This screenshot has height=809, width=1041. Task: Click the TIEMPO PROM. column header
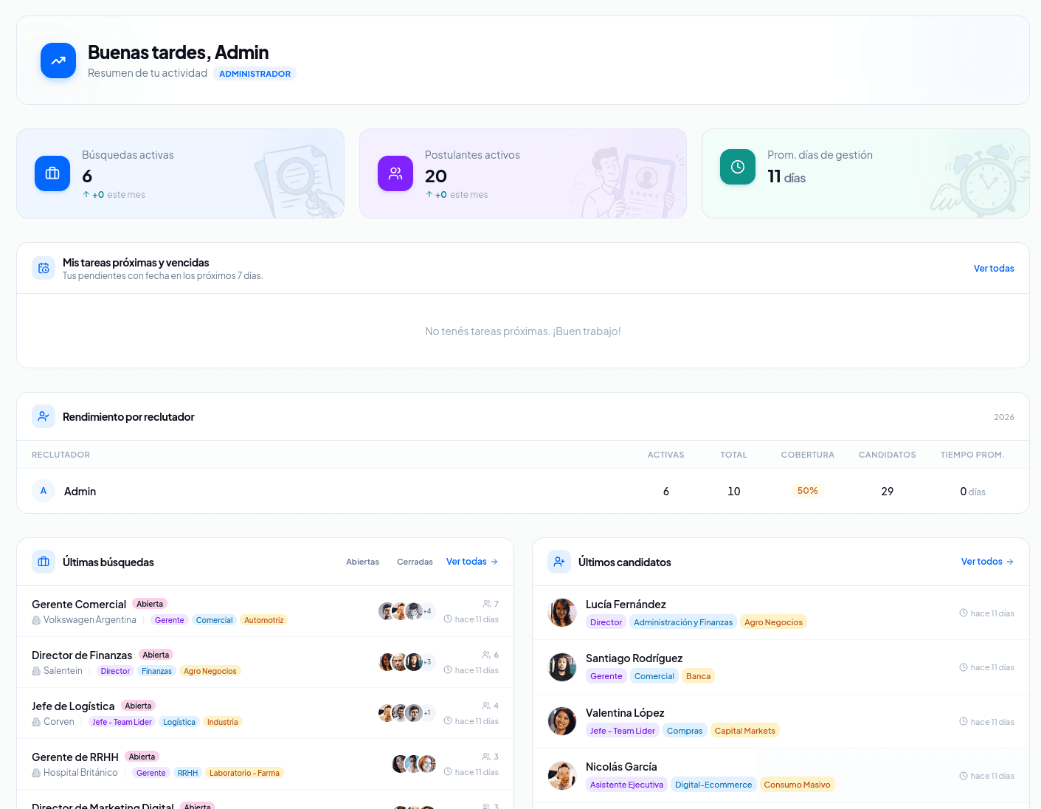[x=972, y=455]
